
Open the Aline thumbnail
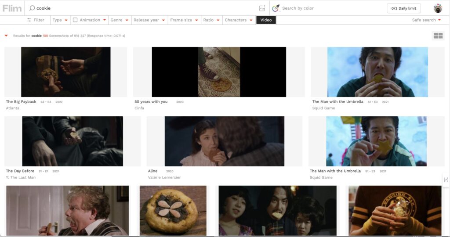click(x=225, y=141)
